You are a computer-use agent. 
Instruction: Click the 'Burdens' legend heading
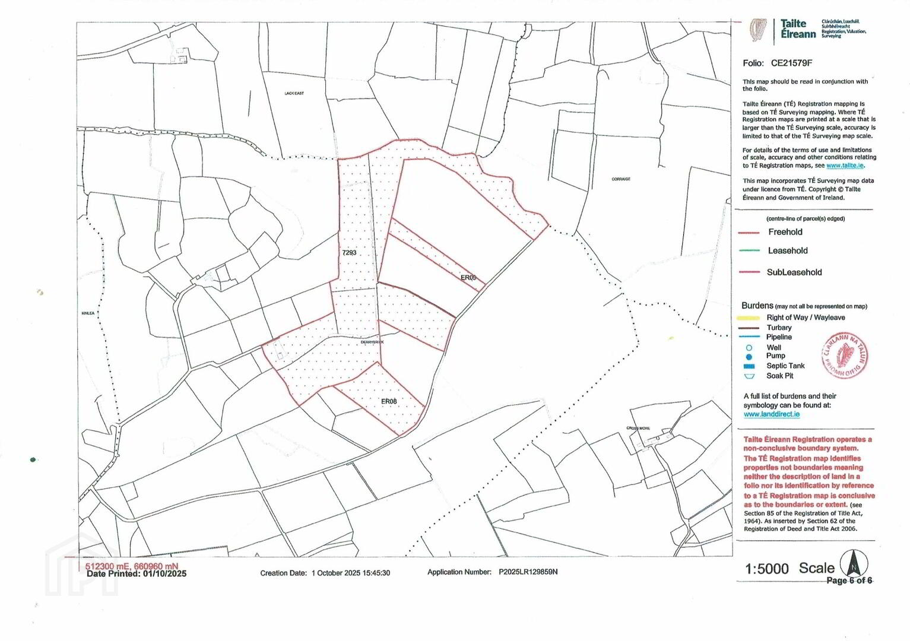757,306
